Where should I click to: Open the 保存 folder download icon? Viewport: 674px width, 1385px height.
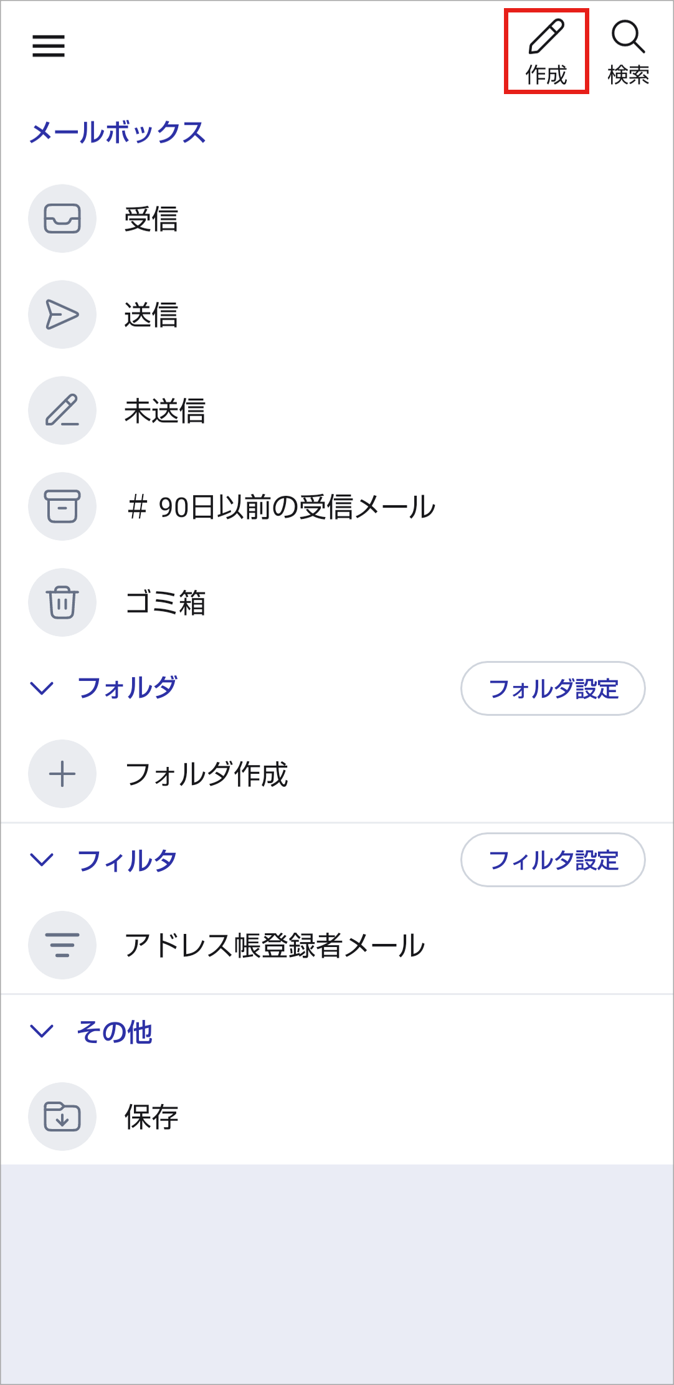coord(62,1116)
